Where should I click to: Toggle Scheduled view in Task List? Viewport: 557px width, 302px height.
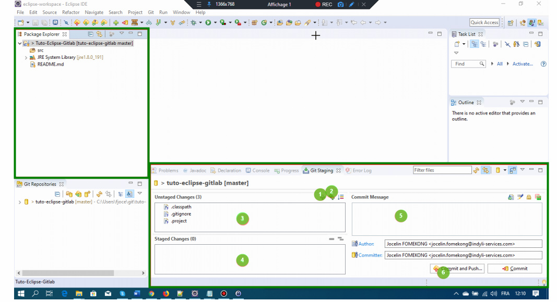(483, 44)
